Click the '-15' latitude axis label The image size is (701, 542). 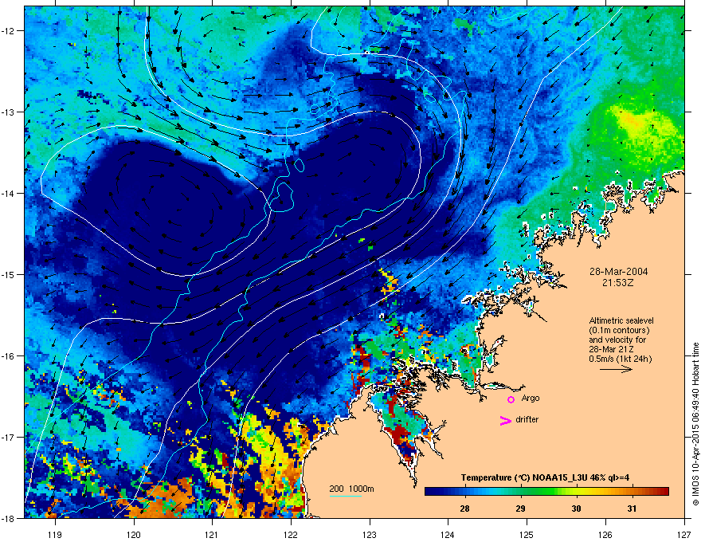click(x=9, y=274)
